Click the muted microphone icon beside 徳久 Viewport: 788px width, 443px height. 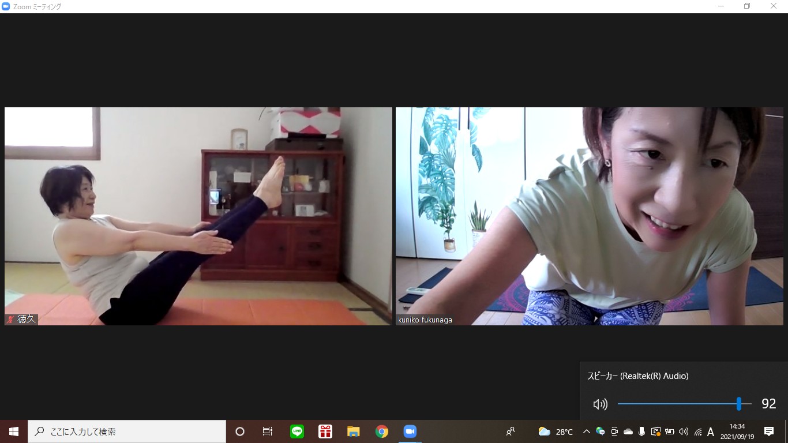10,319
